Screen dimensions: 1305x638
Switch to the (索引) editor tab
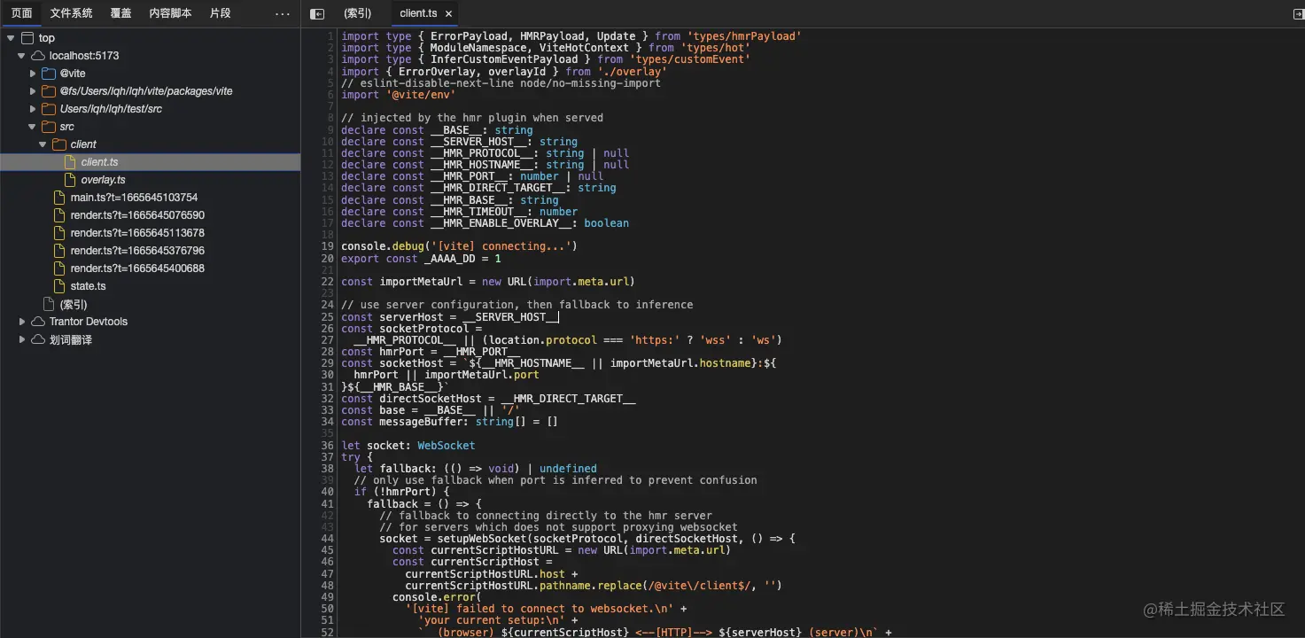point(357,13)
